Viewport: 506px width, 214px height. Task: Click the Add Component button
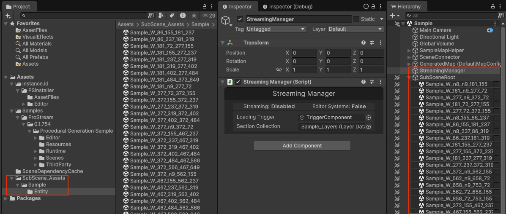click(302, 146)
